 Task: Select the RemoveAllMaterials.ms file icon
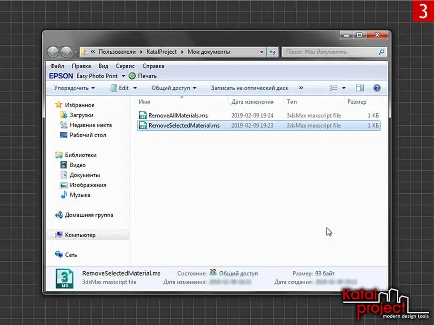pos(143,115)
